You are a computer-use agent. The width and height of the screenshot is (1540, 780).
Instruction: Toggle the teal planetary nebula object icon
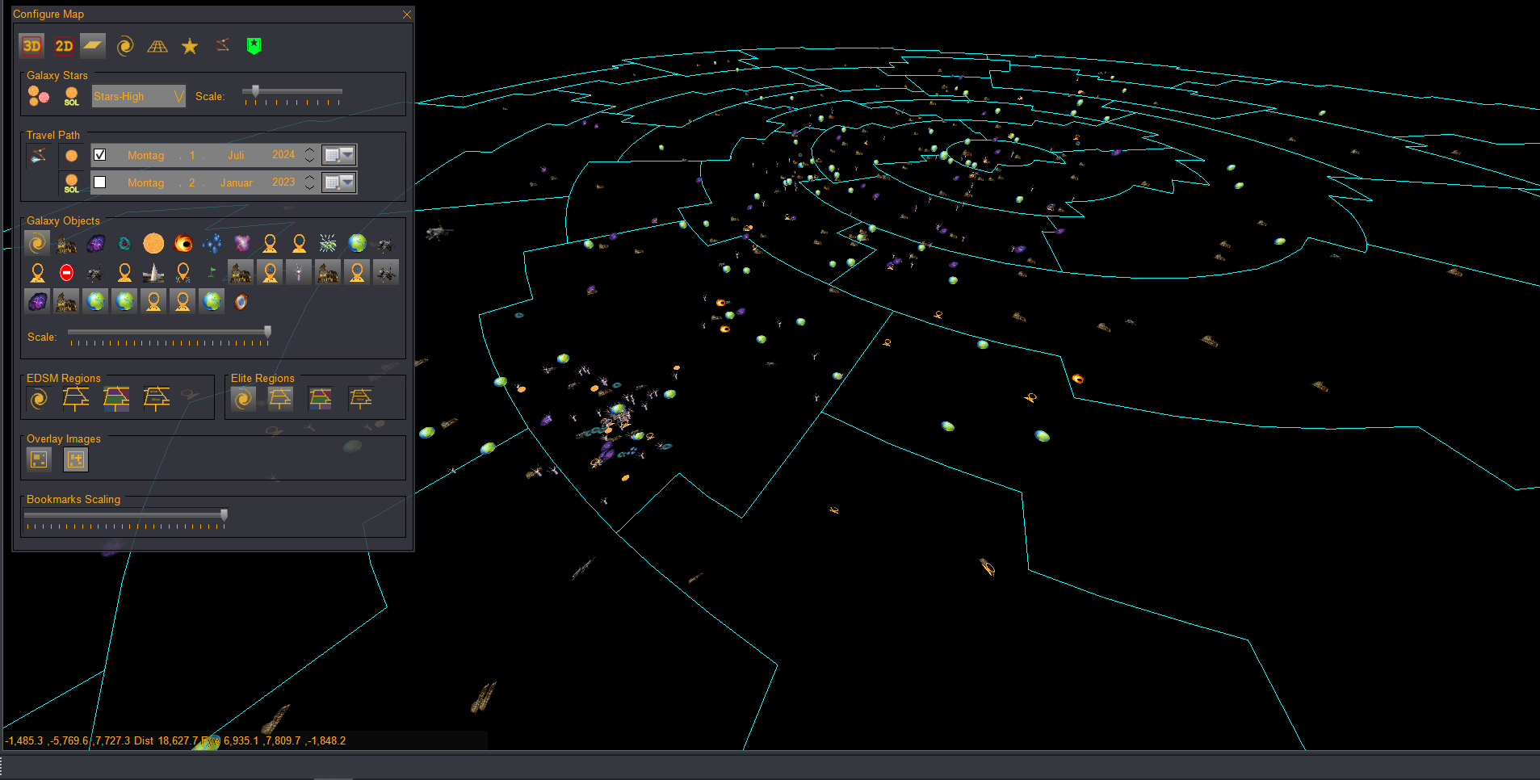124,243
